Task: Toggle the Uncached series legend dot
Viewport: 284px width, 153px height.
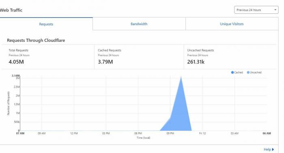Action: point(248,73)
